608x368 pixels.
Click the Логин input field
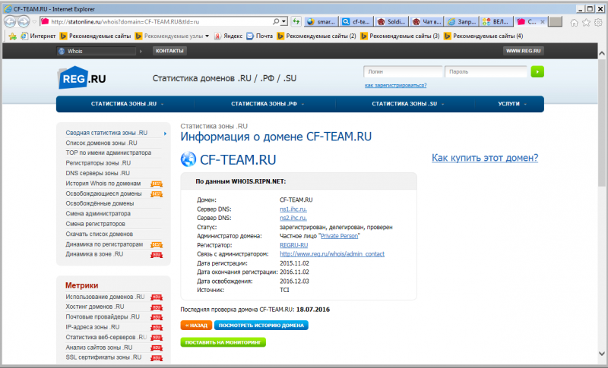[403, 71]
